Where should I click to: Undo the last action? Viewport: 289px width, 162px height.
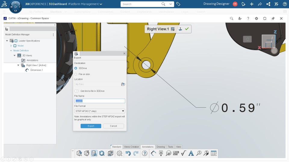128,153
